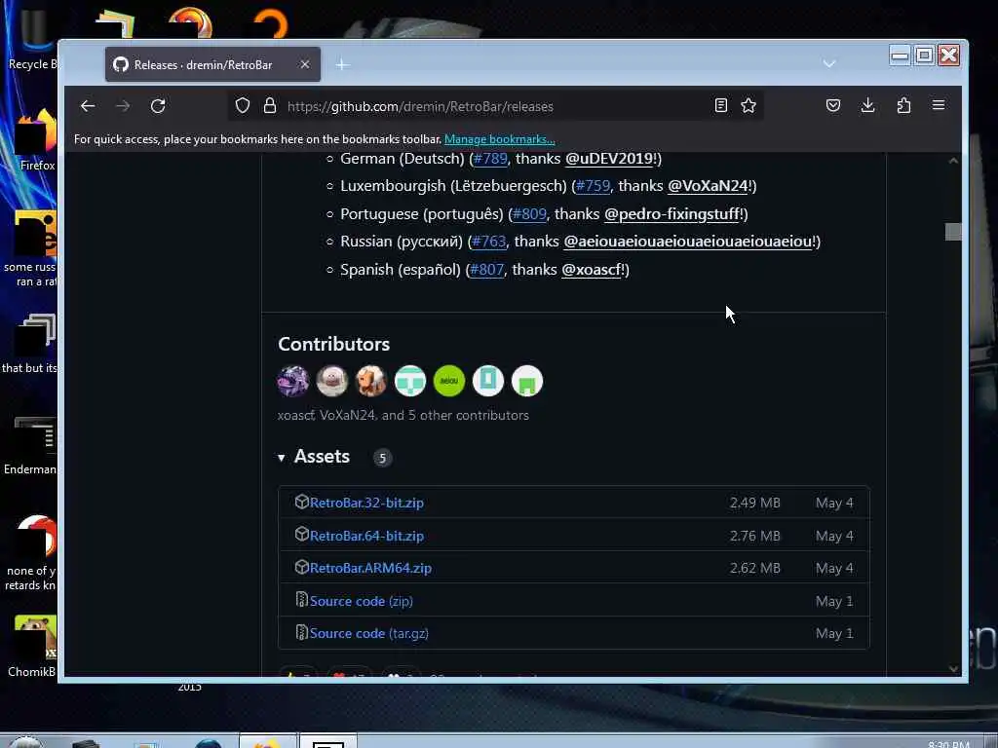Click the page scrollbar thumb

pyautogui.click(x=953, y=232)
